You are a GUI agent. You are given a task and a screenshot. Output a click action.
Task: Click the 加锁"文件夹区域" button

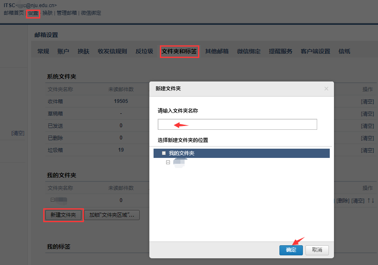112,215
